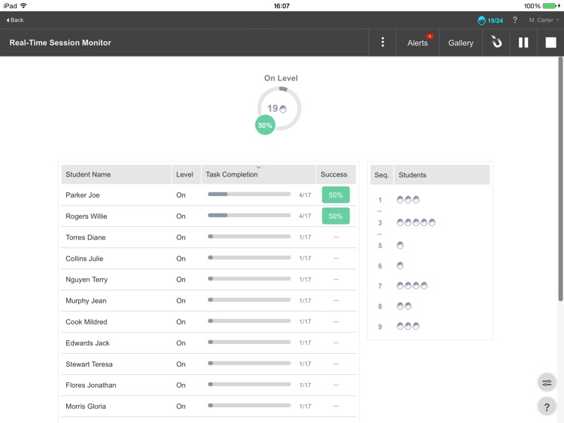This screenshot has height=423, width=564.
Task: Click the student icon in sequence 5
Action: pos(400,246)
